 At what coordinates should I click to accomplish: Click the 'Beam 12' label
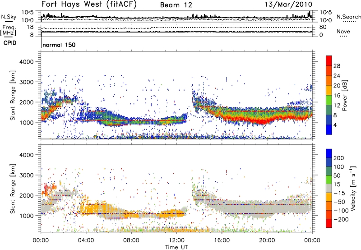pyautogui.click(x=176, y=5)
